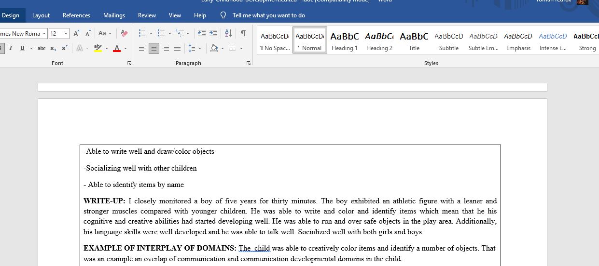Switch to the References tab
Image resolution: width=599 pixels, height=266 pixels.
tap(76, 15)
